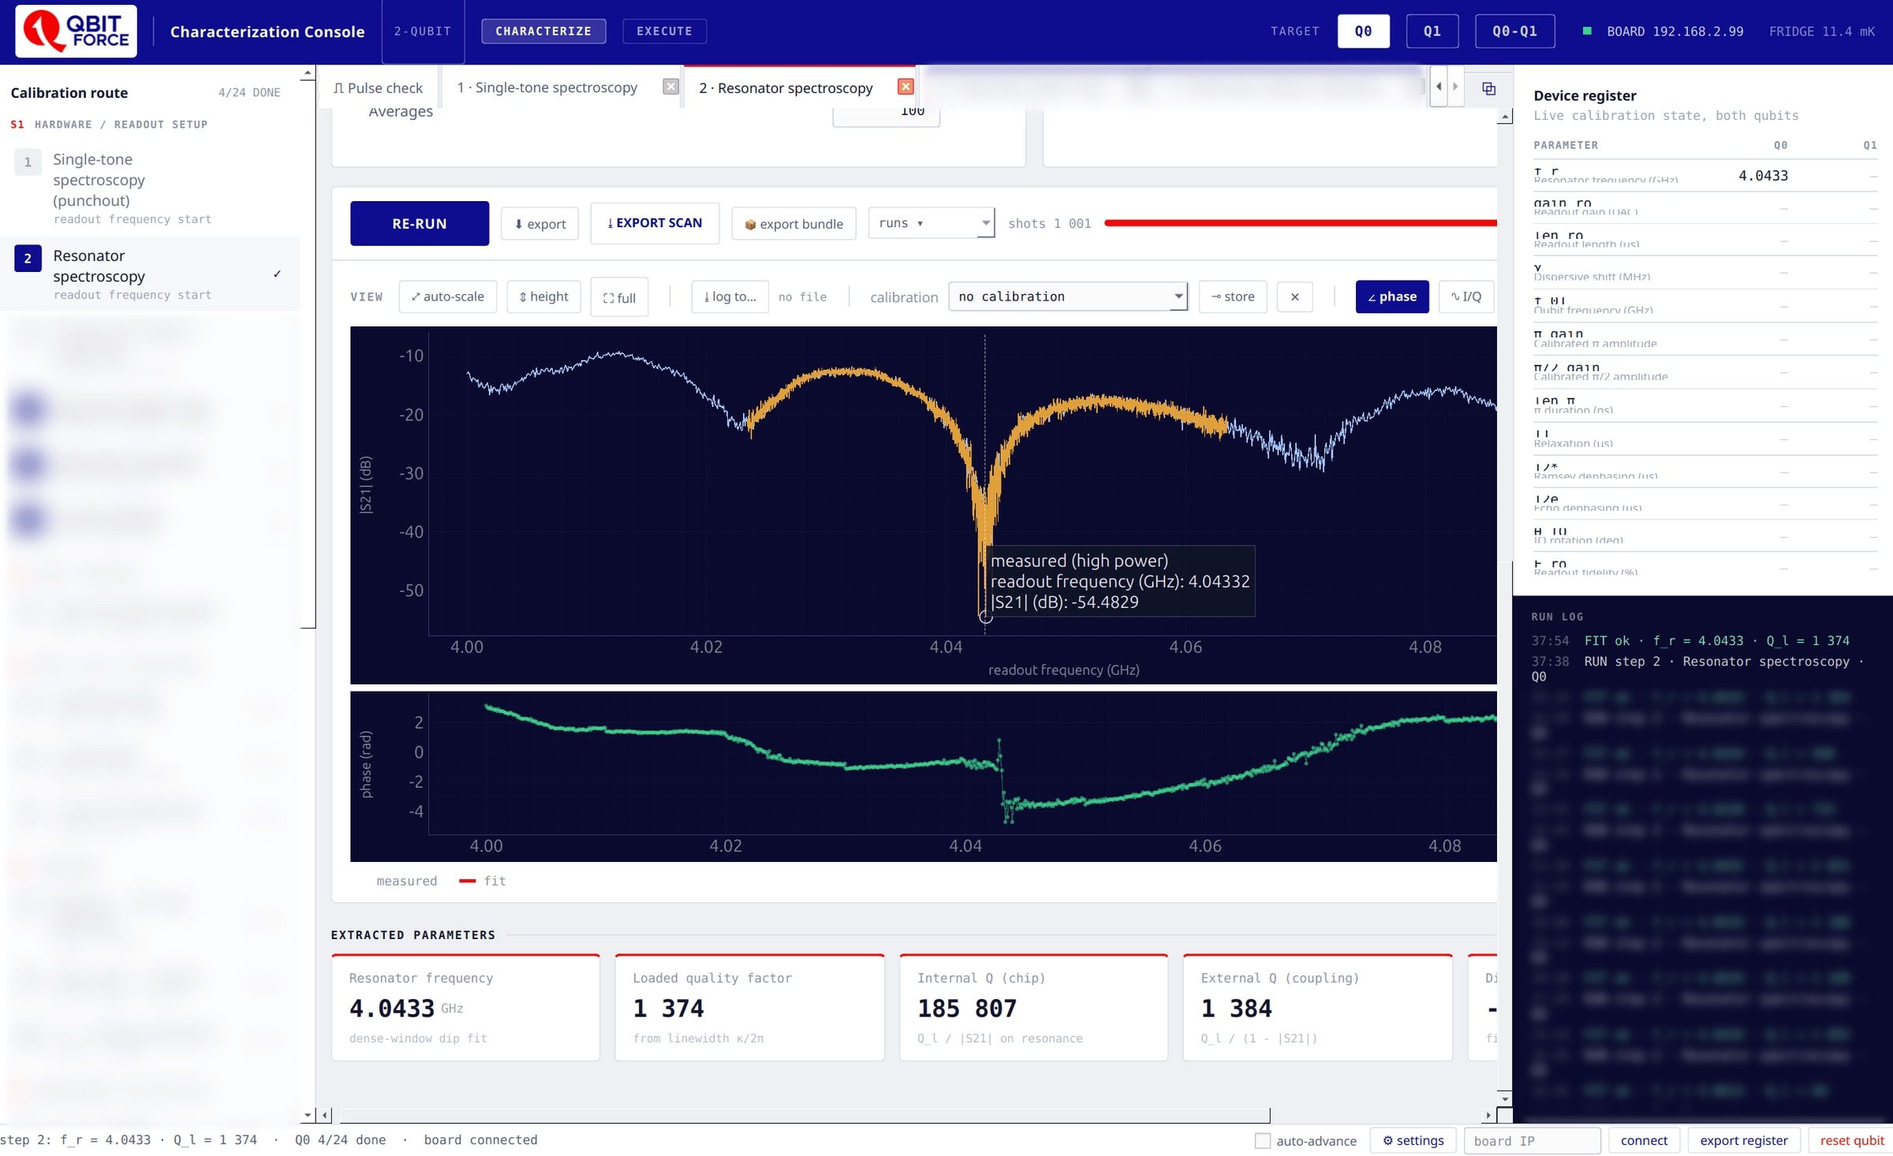Toggle the phase plot view
The width and height of the screenshot is (1893, 1156).
pyautogui.click(x=1392, y=297)
